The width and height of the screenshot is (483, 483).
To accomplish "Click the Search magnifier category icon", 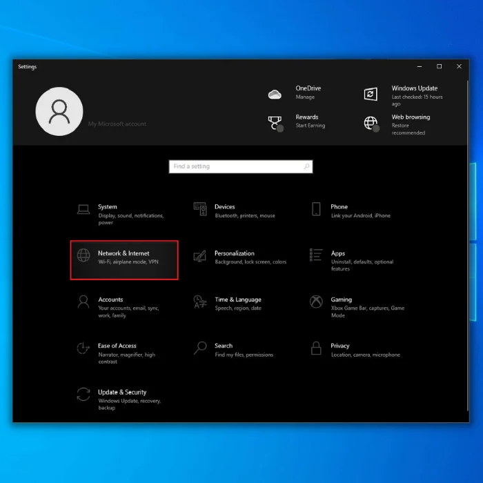I will [200, 348].
